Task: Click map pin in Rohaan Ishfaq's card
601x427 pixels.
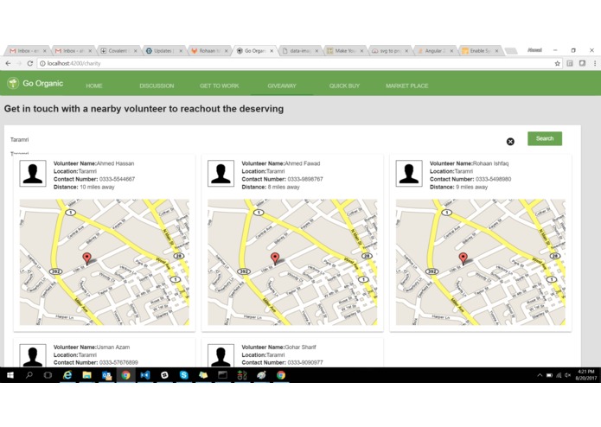Action: coord(463,258)
